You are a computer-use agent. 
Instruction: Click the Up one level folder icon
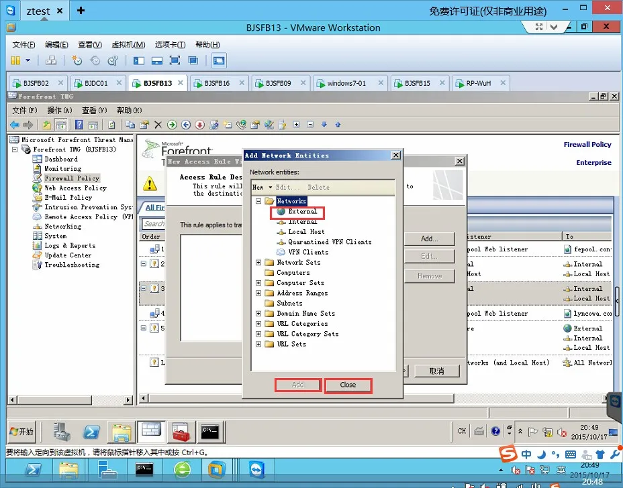click(x=47, y=125)
